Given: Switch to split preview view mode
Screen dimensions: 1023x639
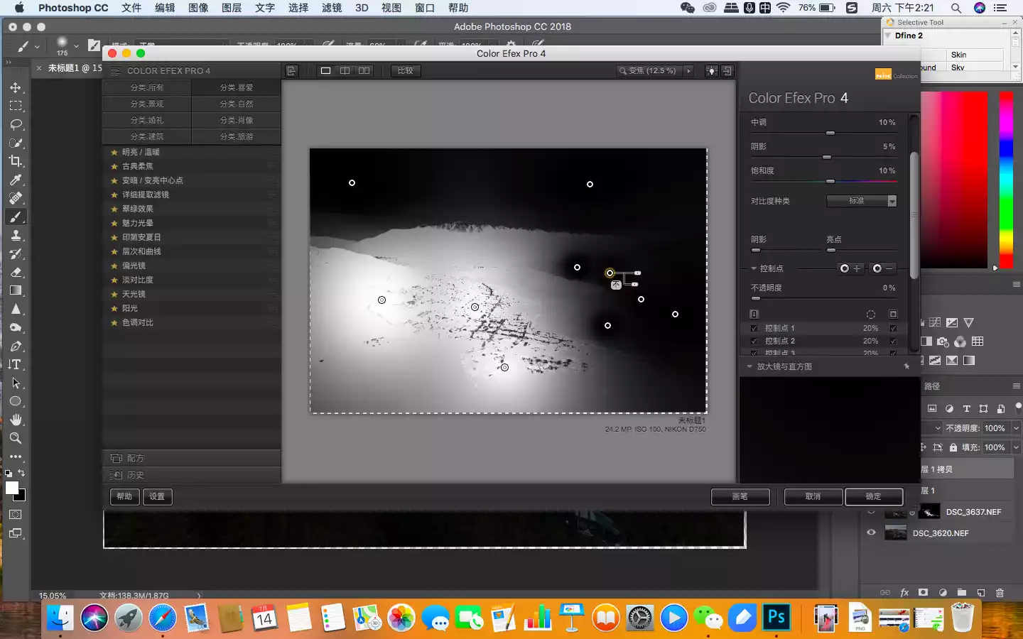Looking at the screenshot, I should [345, 71].
